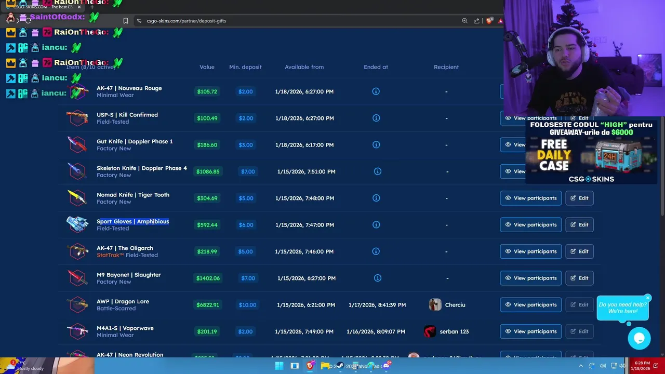Click Ended at info icon for USP-S Kill Confirmed
This screenshot has height=374, width=665.
click(x=376, y=118)
